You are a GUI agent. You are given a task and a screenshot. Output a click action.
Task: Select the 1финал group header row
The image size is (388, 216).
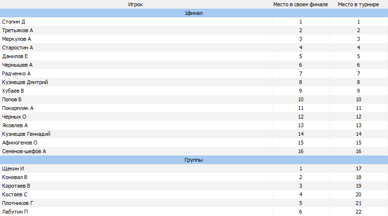(194, 13)
